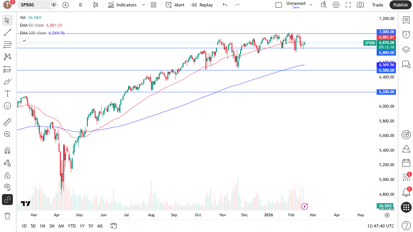Open the emoji icons tool
Screen dimensions: 413x232
pos(7,106)
